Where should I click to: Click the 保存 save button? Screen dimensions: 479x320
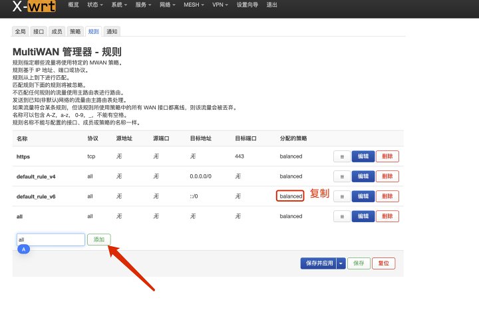tap(359, 263)
